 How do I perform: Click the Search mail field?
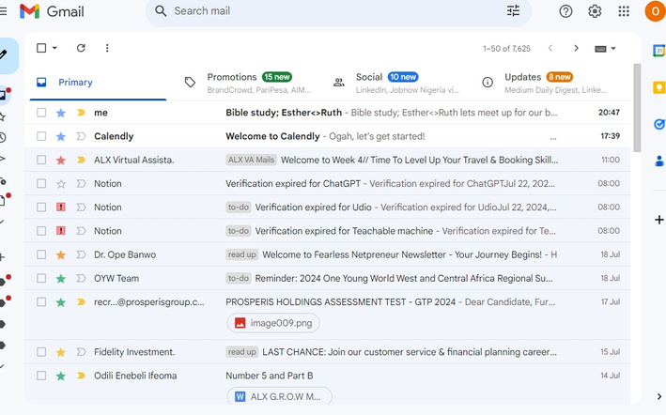click(338, 11)
